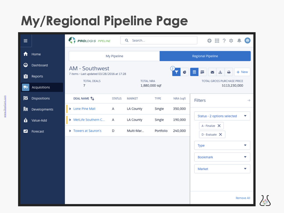Click the NRA (sqf) column header
284x213 pixels.
click(179, 98)
